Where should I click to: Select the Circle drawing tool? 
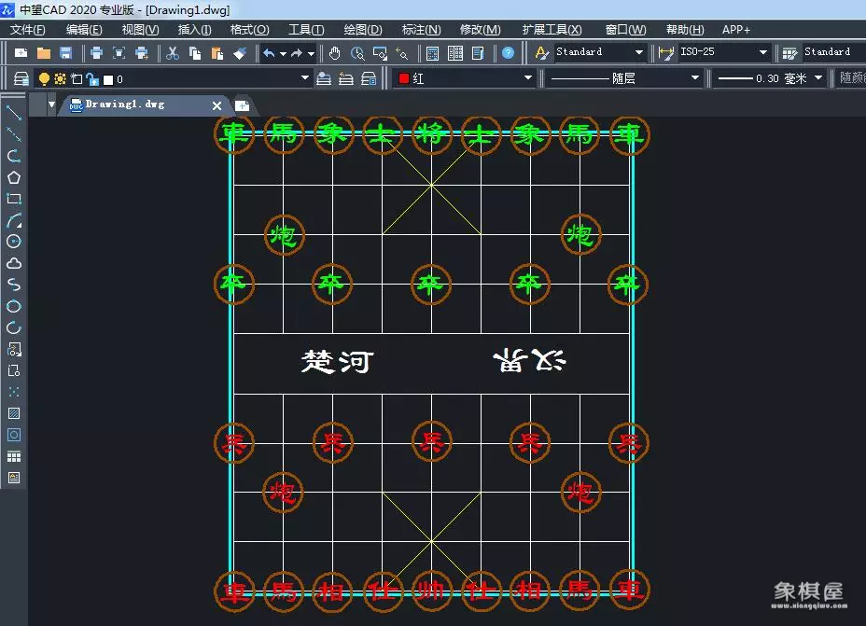click(11, 241)
